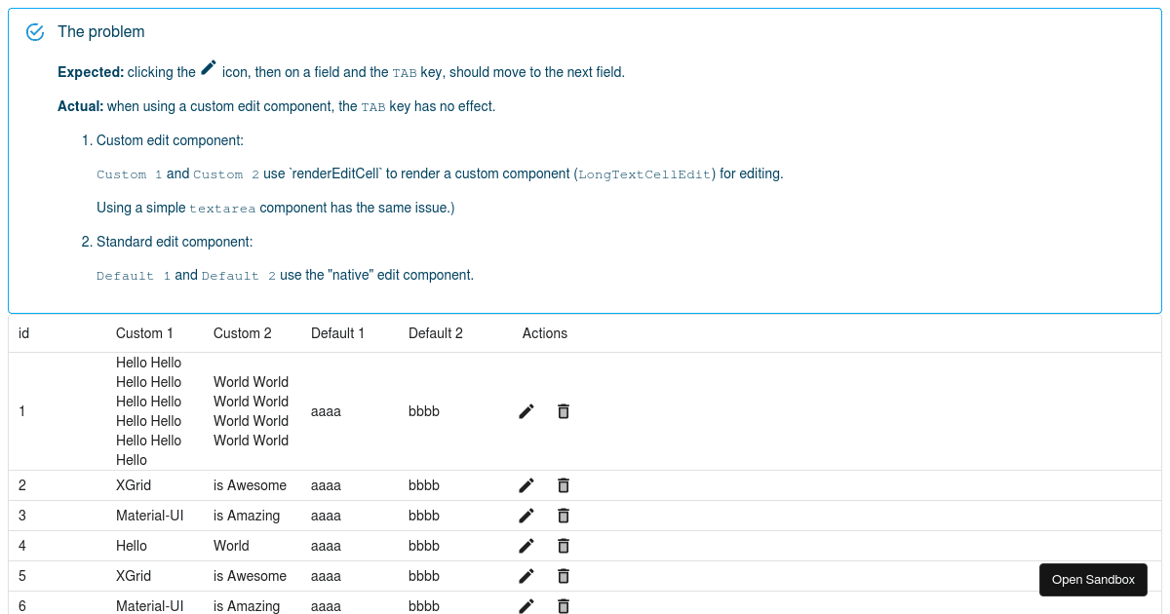Viewport: 1170px width, 614px height.
Task: Click the trash icon for row 2
Action: (563, 485)
